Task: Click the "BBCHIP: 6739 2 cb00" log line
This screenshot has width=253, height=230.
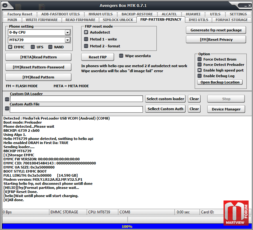Action: [x=21, y=131]
